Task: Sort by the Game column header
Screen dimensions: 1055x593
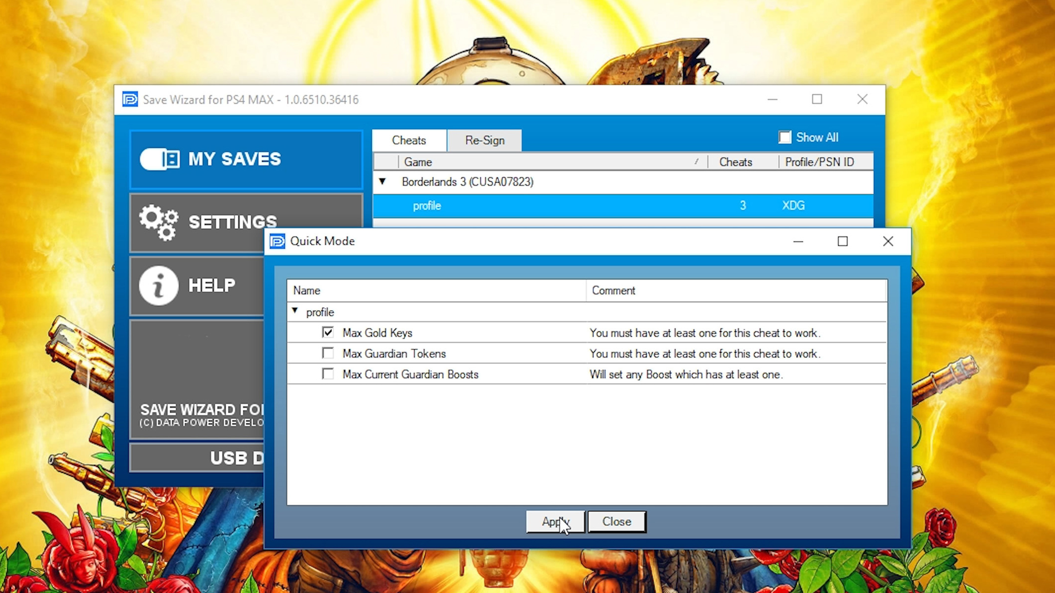Action: [553, 162]
